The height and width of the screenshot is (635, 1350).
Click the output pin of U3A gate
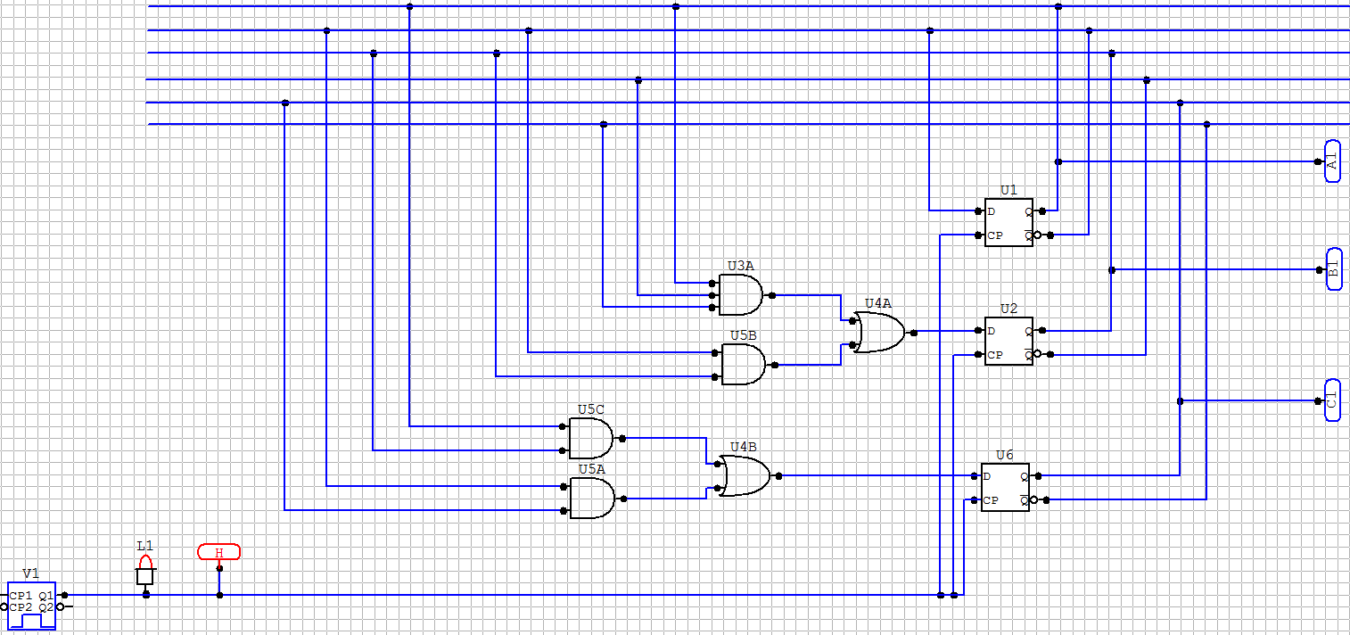pyautogui.click(x=771, y=295)
